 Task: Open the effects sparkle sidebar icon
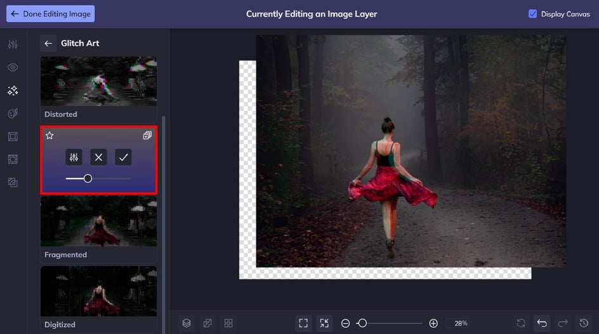pyautogui.click(x=13, y=91)
